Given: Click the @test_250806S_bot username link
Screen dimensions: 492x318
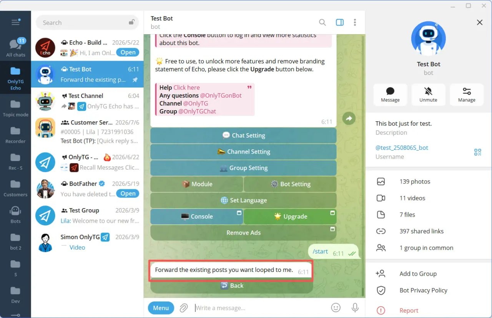Looking at the screenshot, I should 402,148.
